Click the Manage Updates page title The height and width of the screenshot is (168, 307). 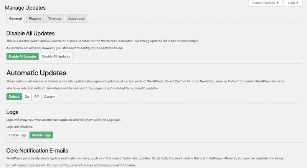(x=25, y=8)
